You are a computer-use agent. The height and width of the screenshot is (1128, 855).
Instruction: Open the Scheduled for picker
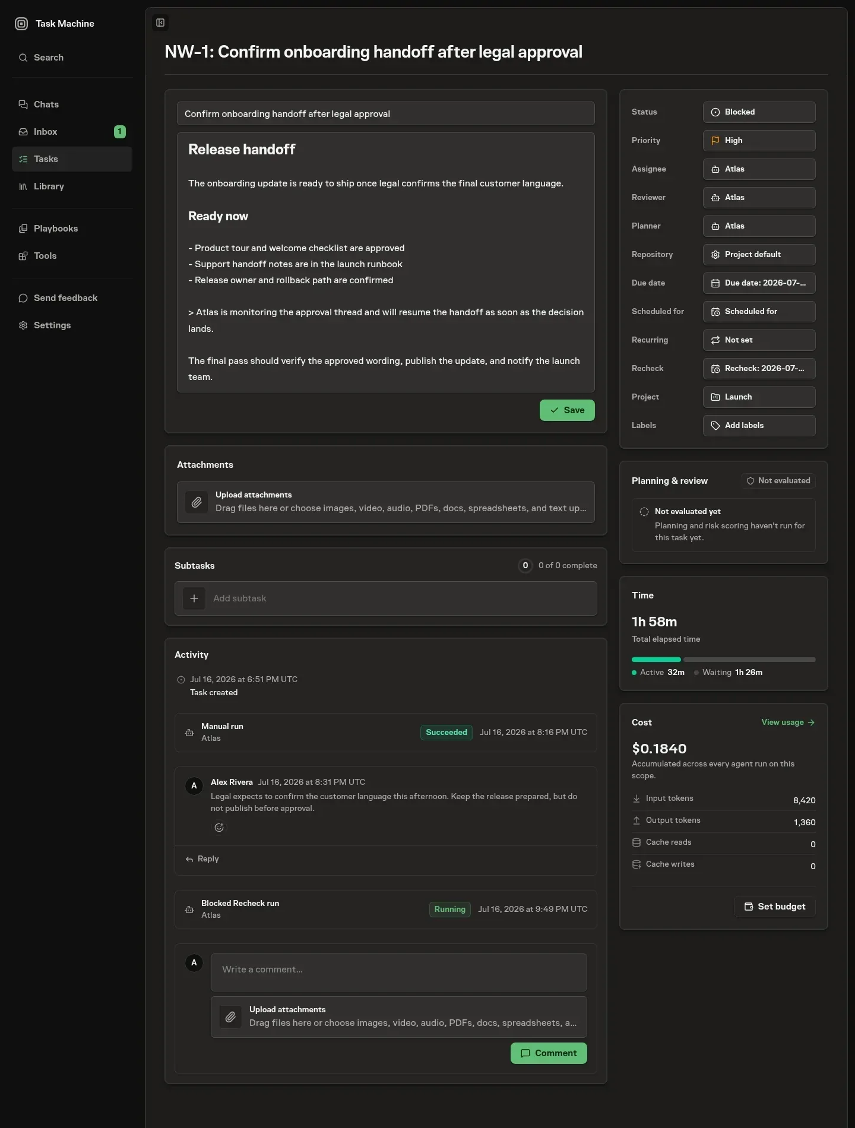[759, 312]
